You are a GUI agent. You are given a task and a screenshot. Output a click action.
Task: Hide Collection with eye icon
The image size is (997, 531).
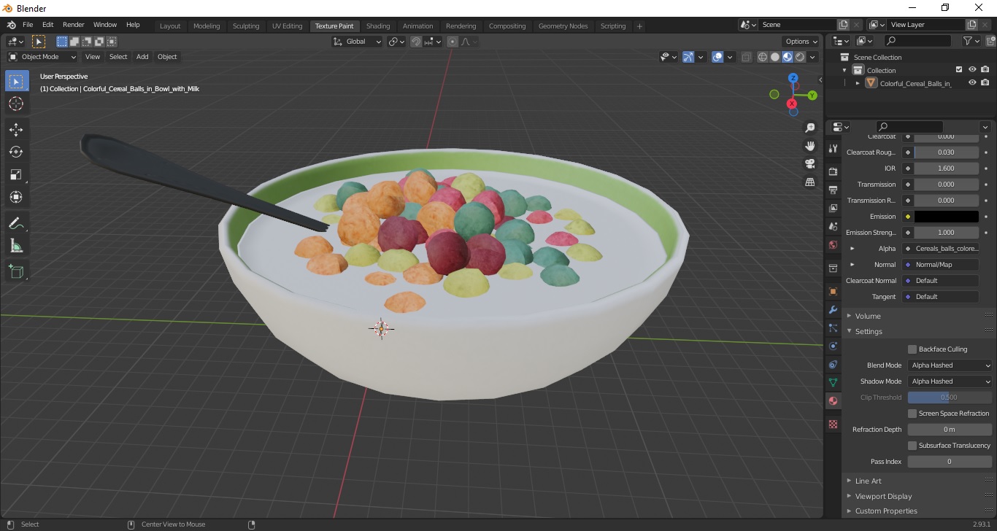(x=972, y=70)
